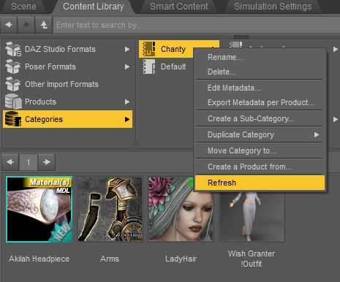
Task: Select the Chanty category label
Action: click(173, 49)
